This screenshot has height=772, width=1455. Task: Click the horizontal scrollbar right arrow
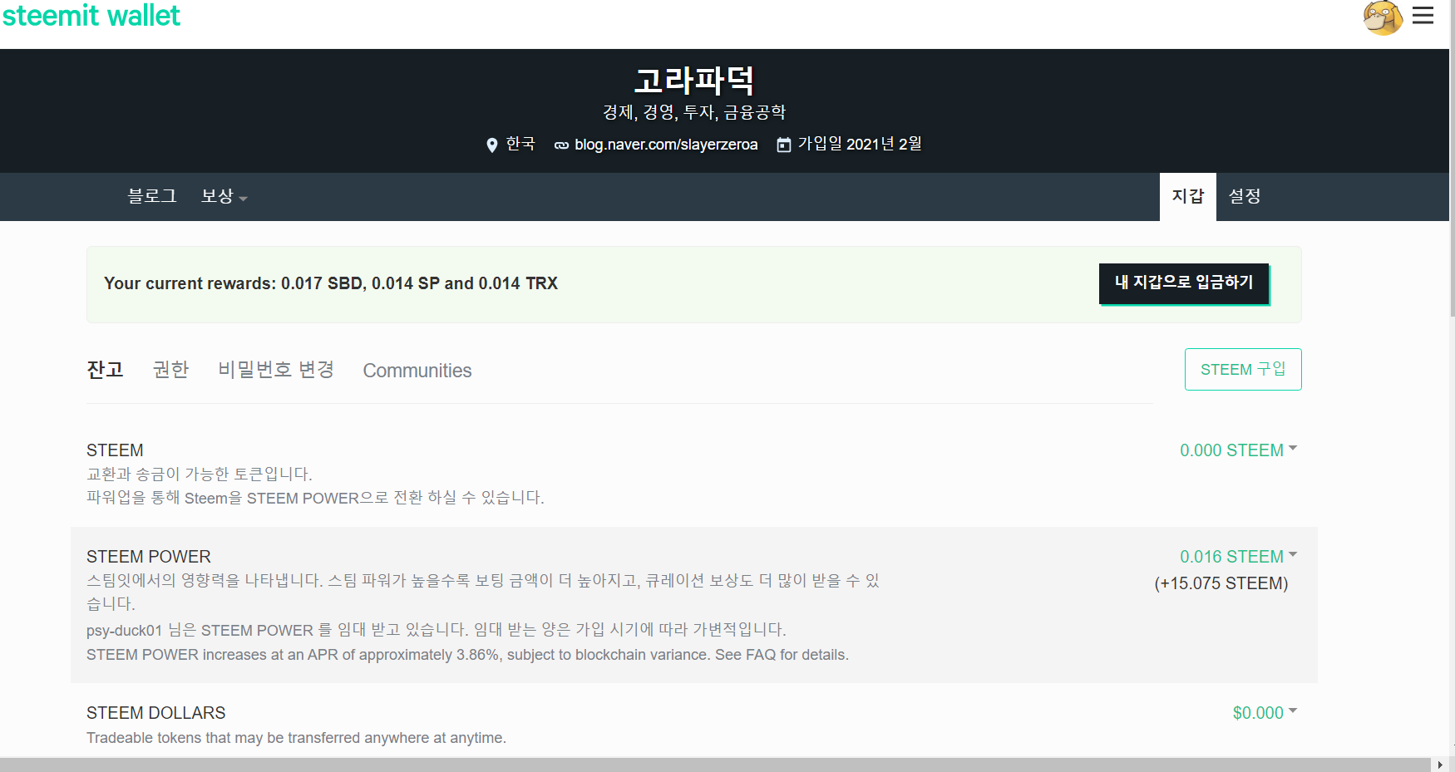pyautogui.click(x=1440, y=765)
